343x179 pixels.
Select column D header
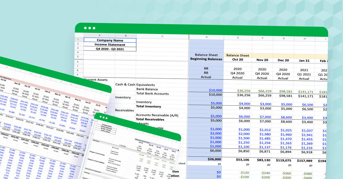pos(206,37)
